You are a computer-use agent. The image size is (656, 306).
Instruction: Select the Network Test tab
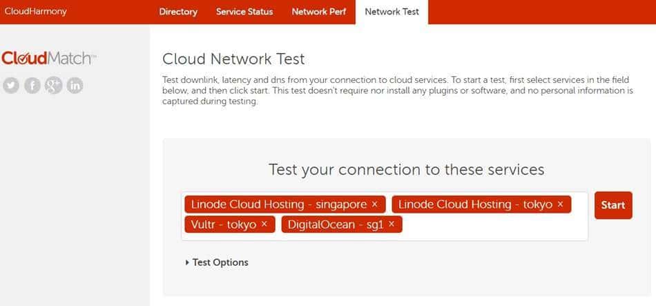tap(392, 12)
